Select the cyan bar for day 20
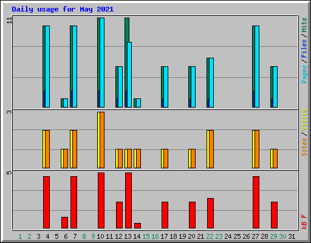Screen dimensions: 311x243 click(193, 87)
